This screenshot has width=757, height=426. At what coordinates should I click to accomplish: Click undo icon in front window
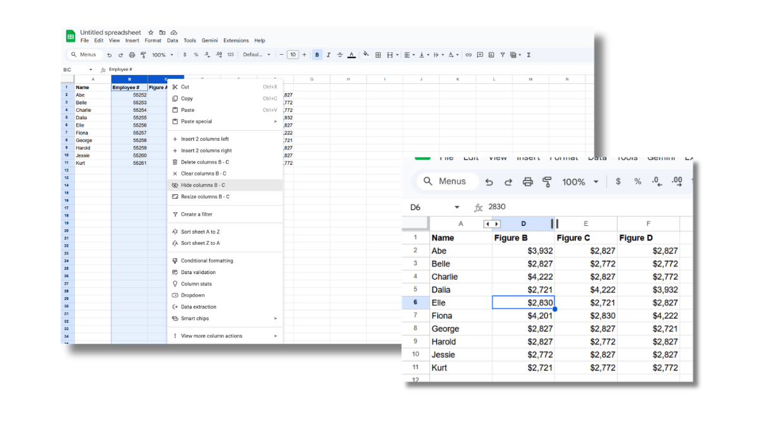tap(489, 182)
